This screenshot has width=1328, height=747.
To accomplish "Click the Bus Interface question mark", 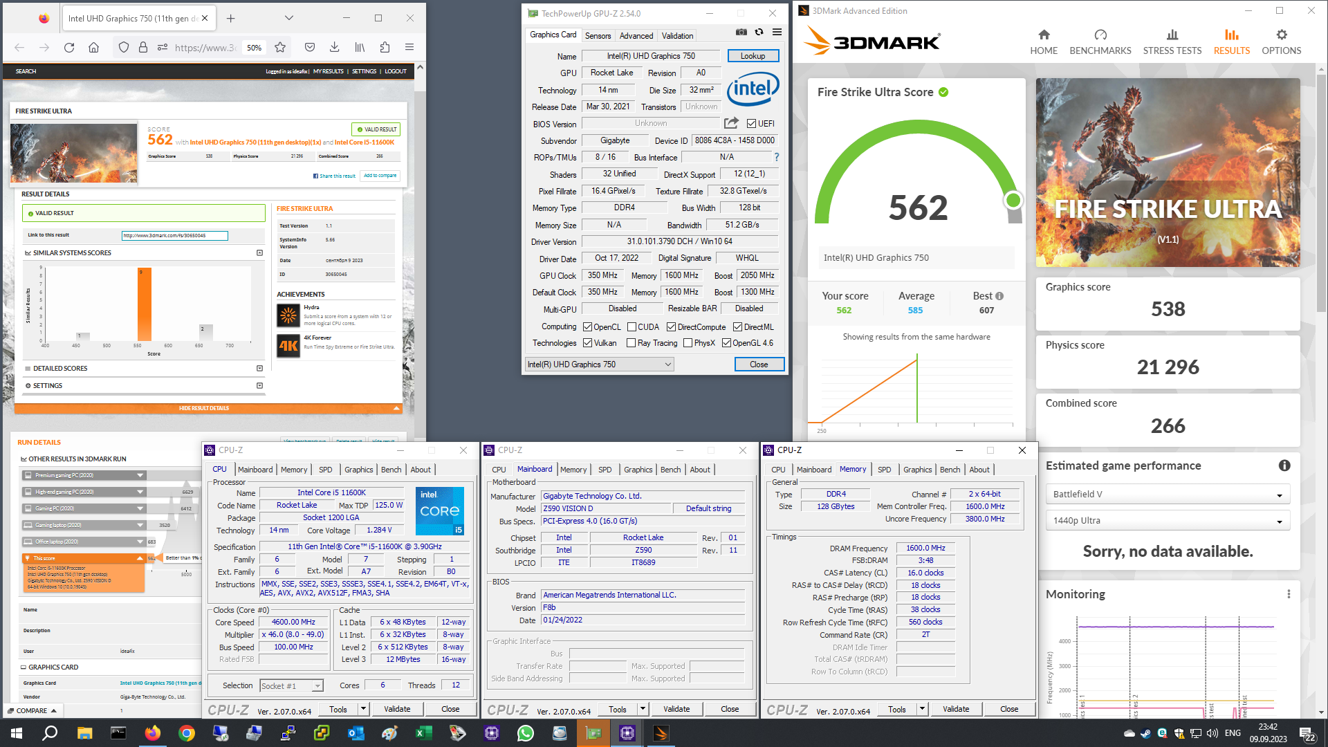I will 776,157.
